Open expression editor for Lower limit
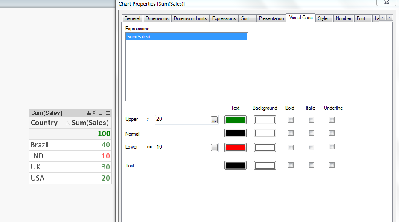The image size is (399, 222). (214, 147)
